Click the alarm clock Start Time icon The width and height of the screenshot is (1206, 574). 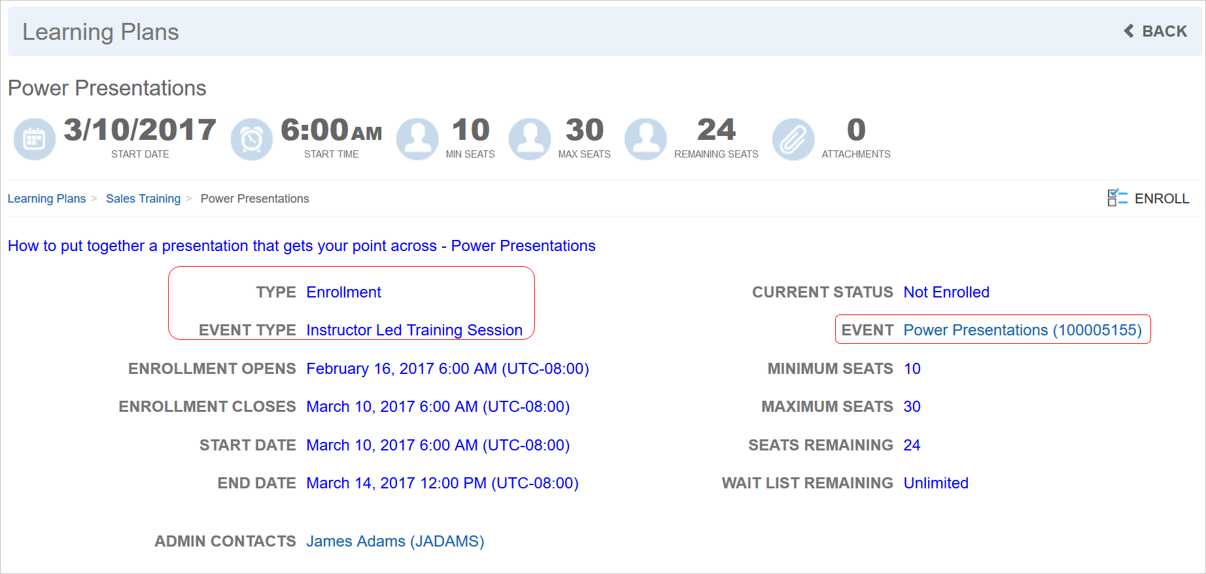click(252, 139)
